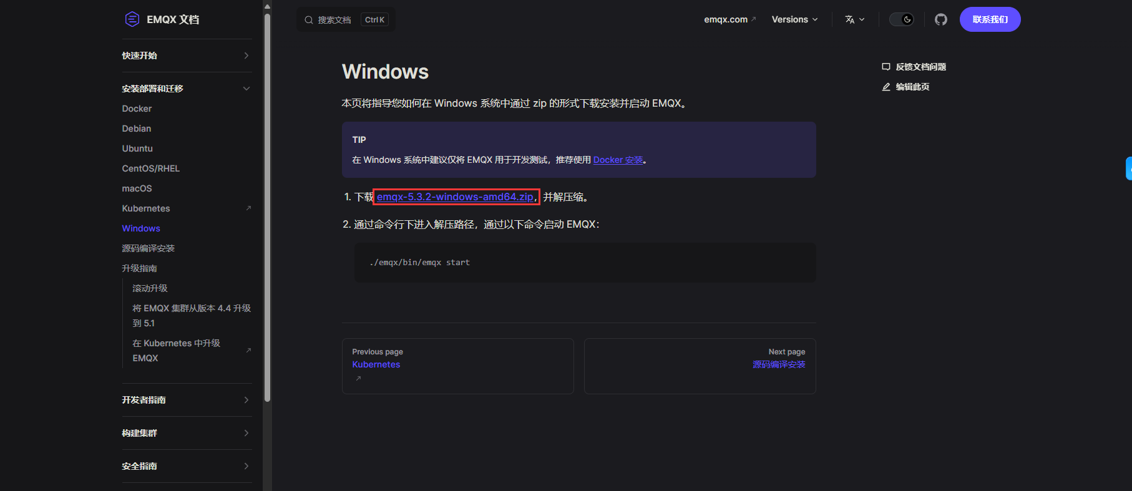Open the Ubuntu install page

point(137,148)
